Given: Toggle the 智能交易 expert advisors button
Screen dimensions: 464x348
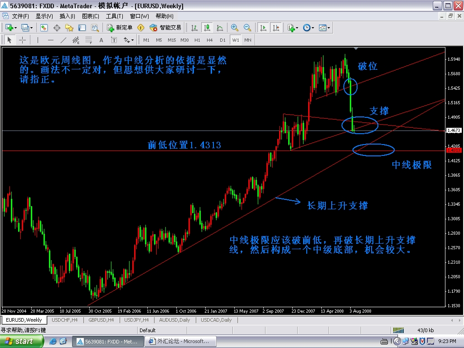Looking at the screenshot, I should tap(165, 28).
